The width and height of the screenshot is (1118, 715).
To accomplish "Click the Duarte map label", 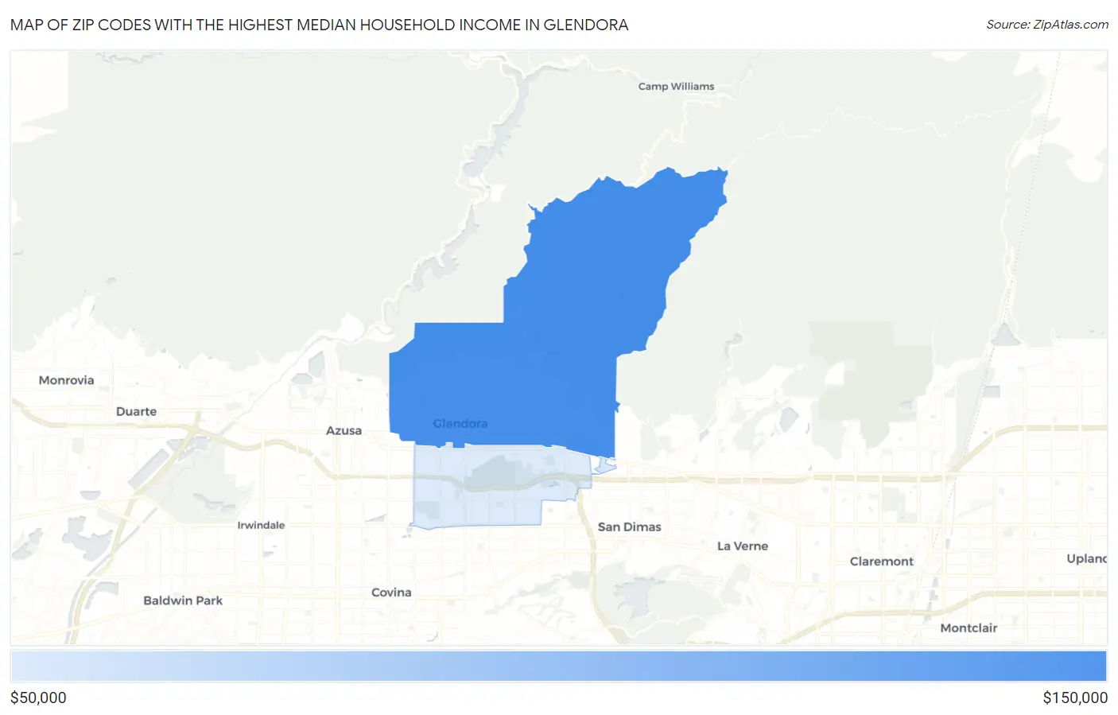I will point(136,411).
